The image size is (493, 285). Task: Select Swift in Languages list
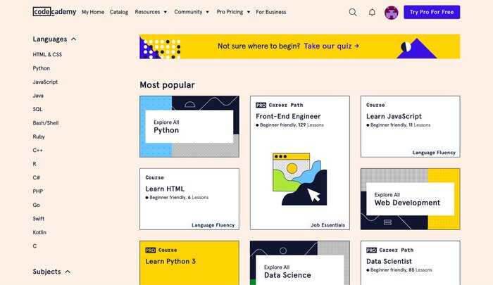click(x=38, y=218)
